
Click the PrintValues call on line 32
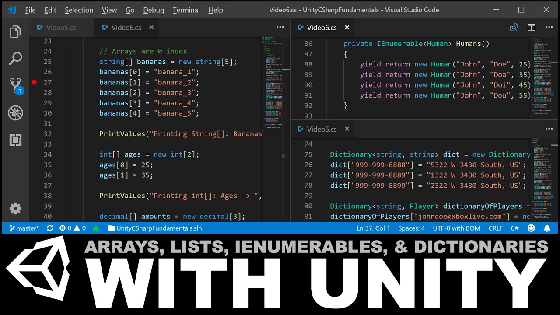122,134
